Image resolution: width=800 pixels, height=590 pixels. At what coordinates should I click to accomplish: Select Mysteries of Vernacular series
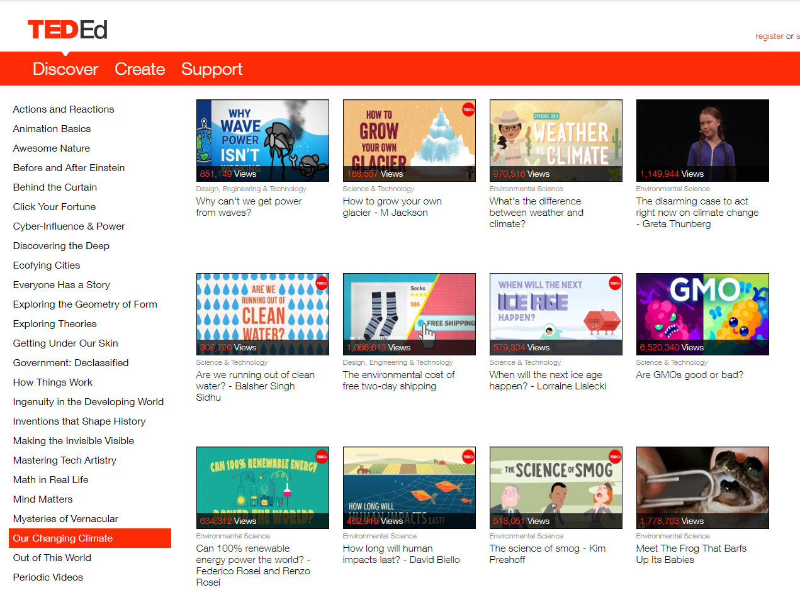point(65,519)
